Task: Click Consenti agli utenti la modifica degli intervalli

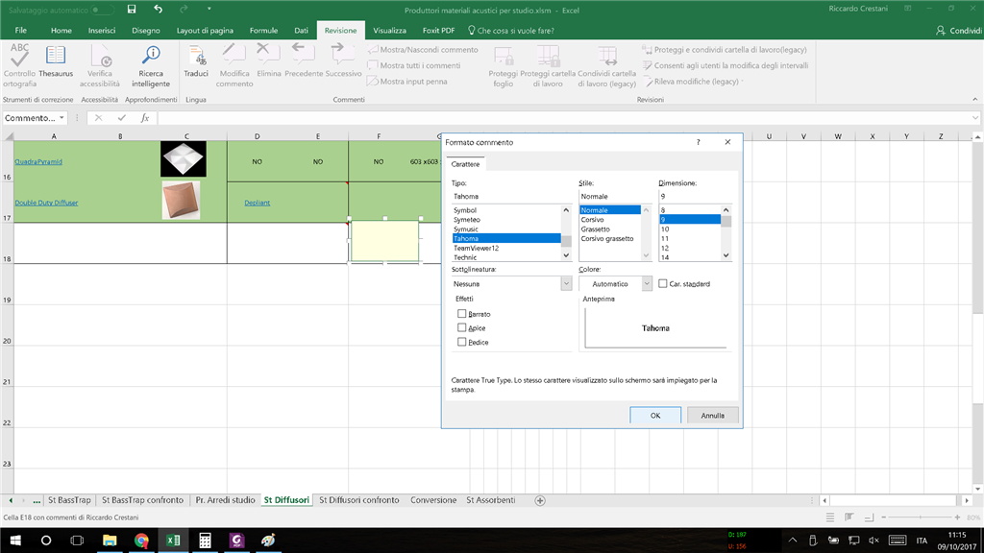Action: 726,65
